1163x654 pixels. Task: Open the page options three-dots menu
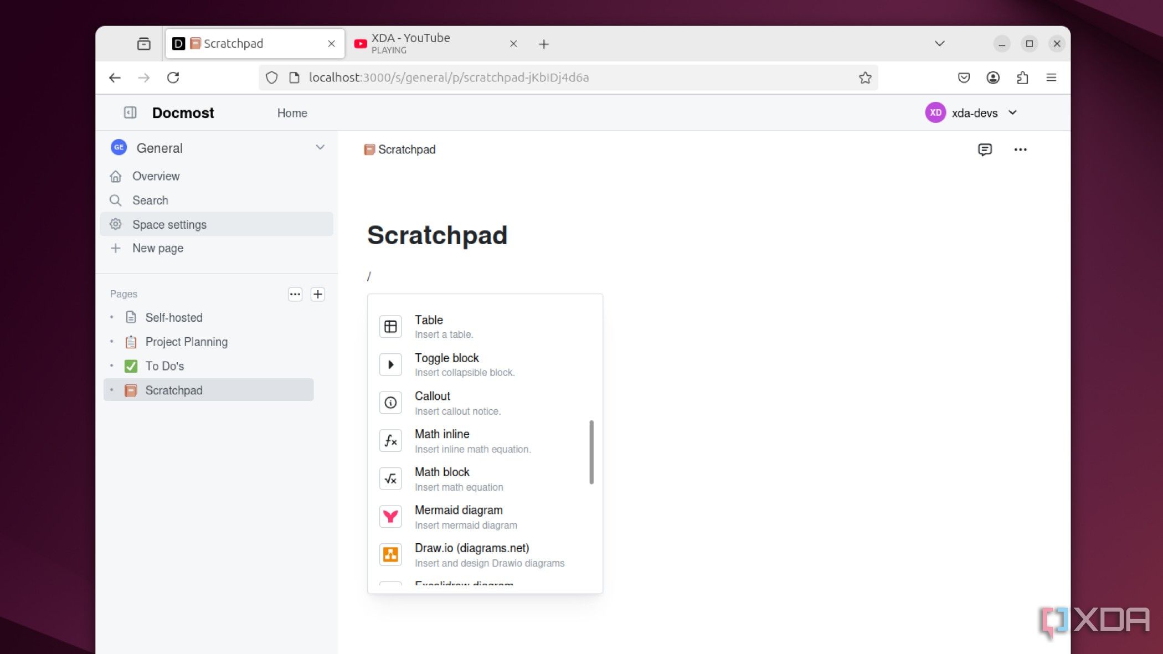coord(1020,150)
